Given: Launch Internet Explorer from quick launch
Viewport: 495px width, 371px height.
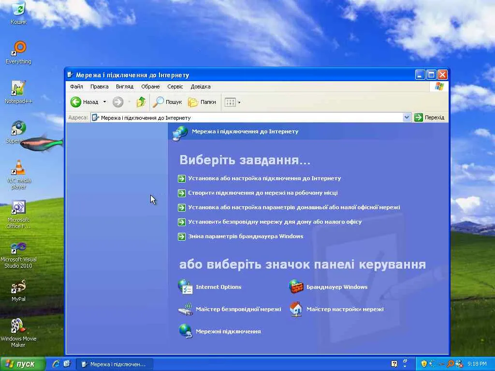Looking at the screenshot, I should tap(56, 364).
